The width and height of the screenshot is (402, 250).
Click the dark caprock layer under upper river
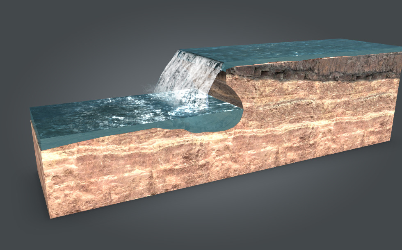pyautogui.click(x=312, y=70)
